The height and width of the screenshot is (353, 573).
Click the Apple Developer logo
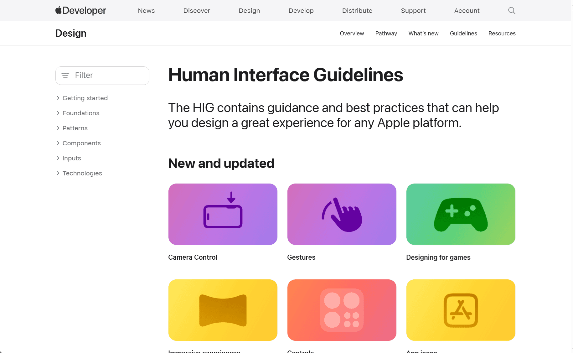pyautogui.click(x=81, y=11)
